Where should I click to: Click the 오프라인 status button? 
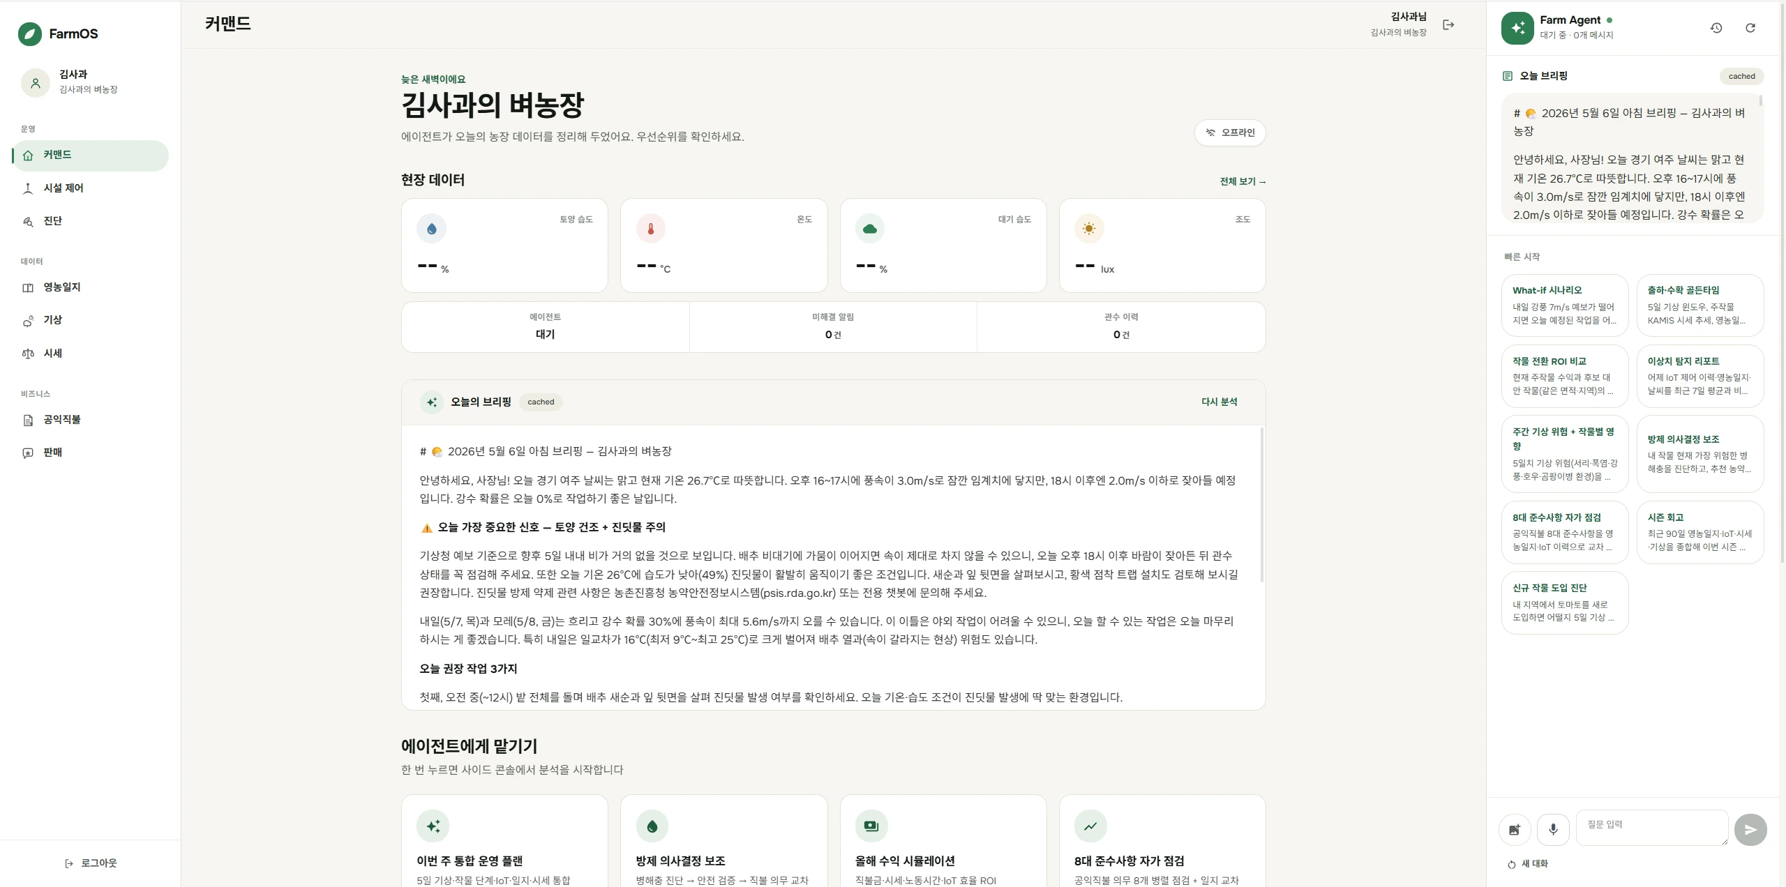(1230, 132)
